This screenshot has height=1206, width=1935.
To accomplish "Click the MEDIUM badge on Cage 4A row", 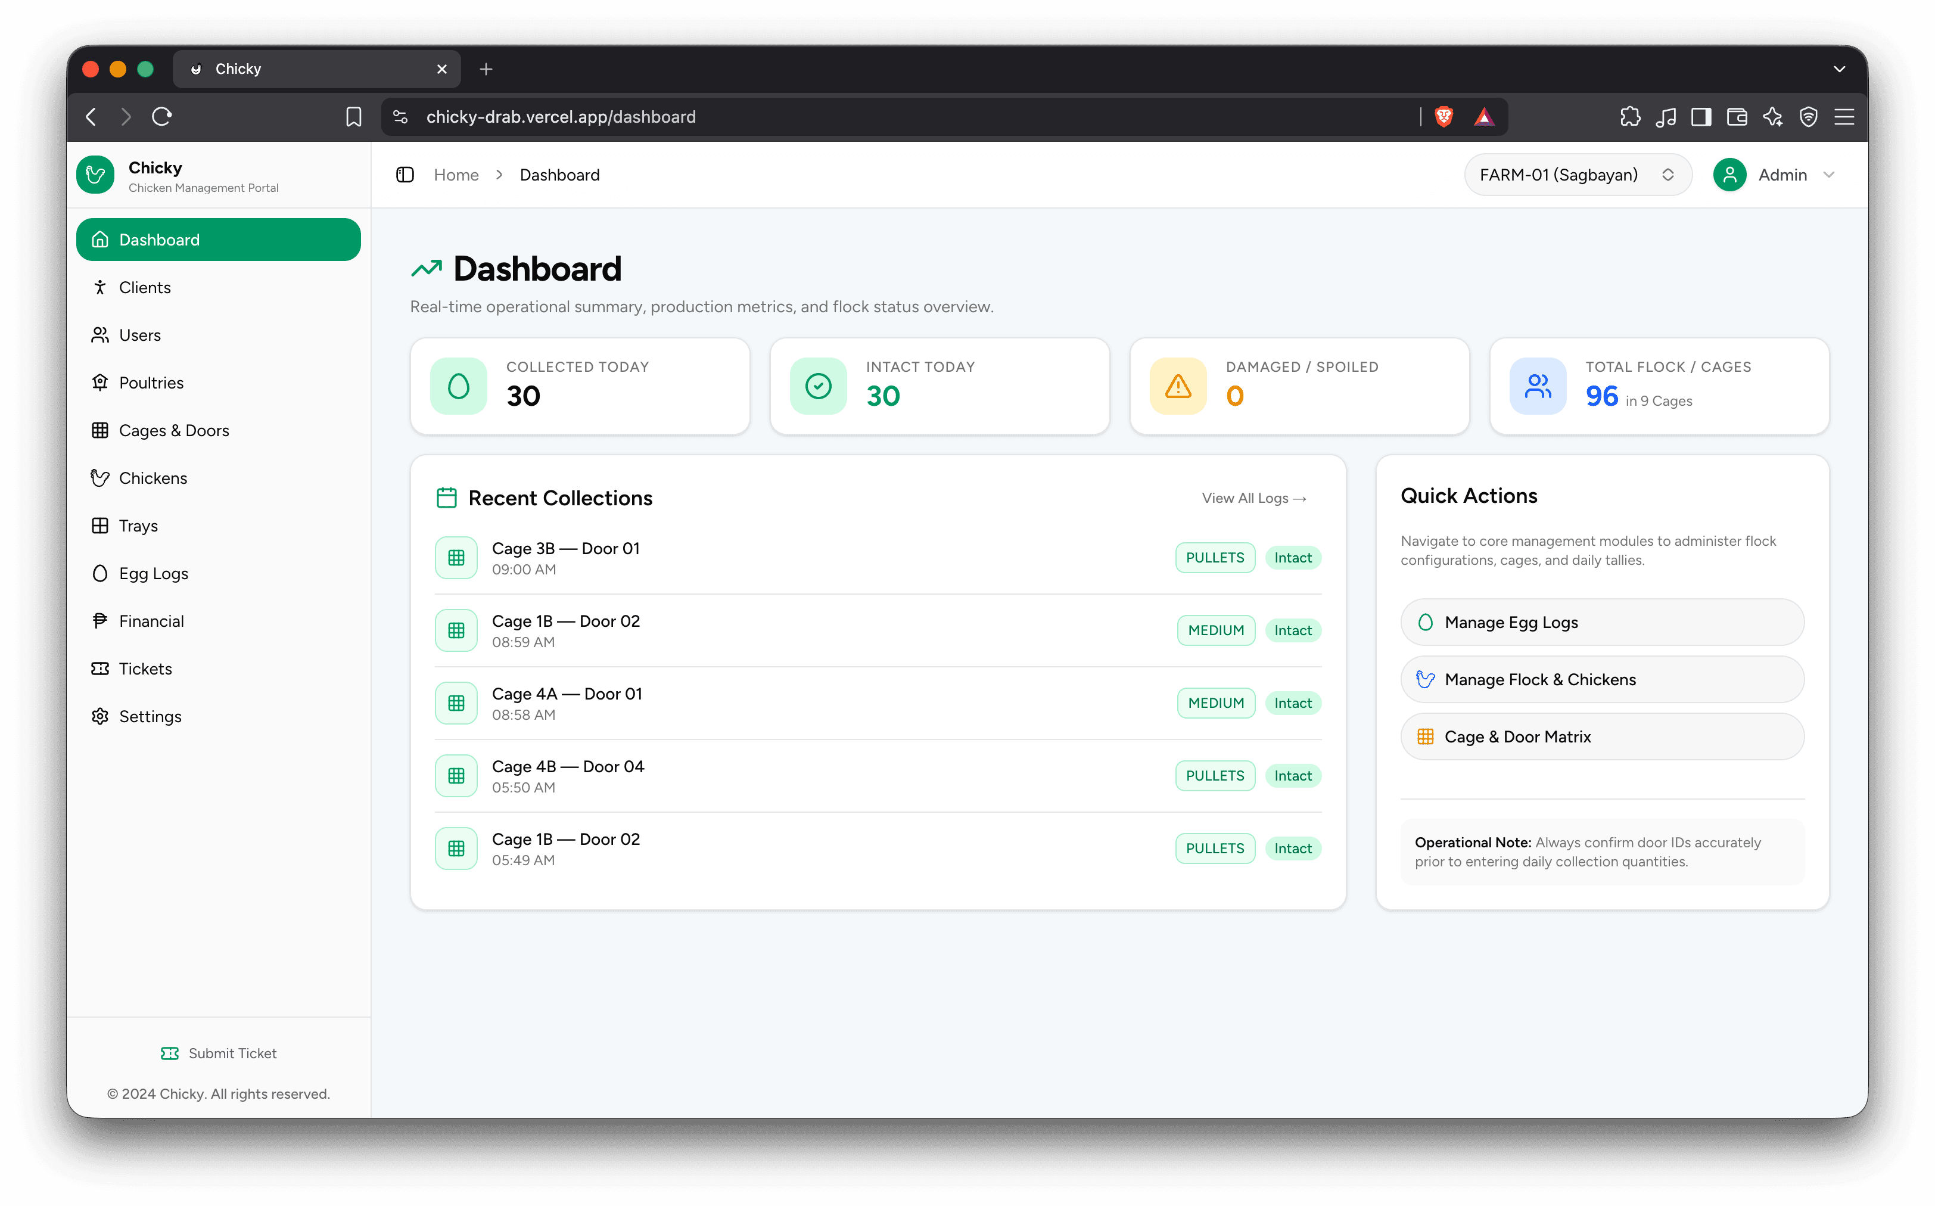I will (x=1216, y=703).
